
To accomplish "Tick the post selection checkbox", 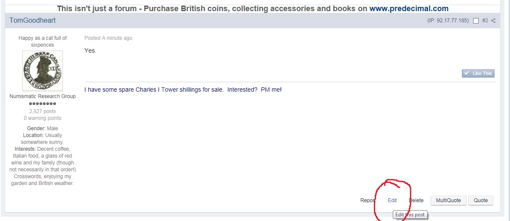I will point(476,21).
